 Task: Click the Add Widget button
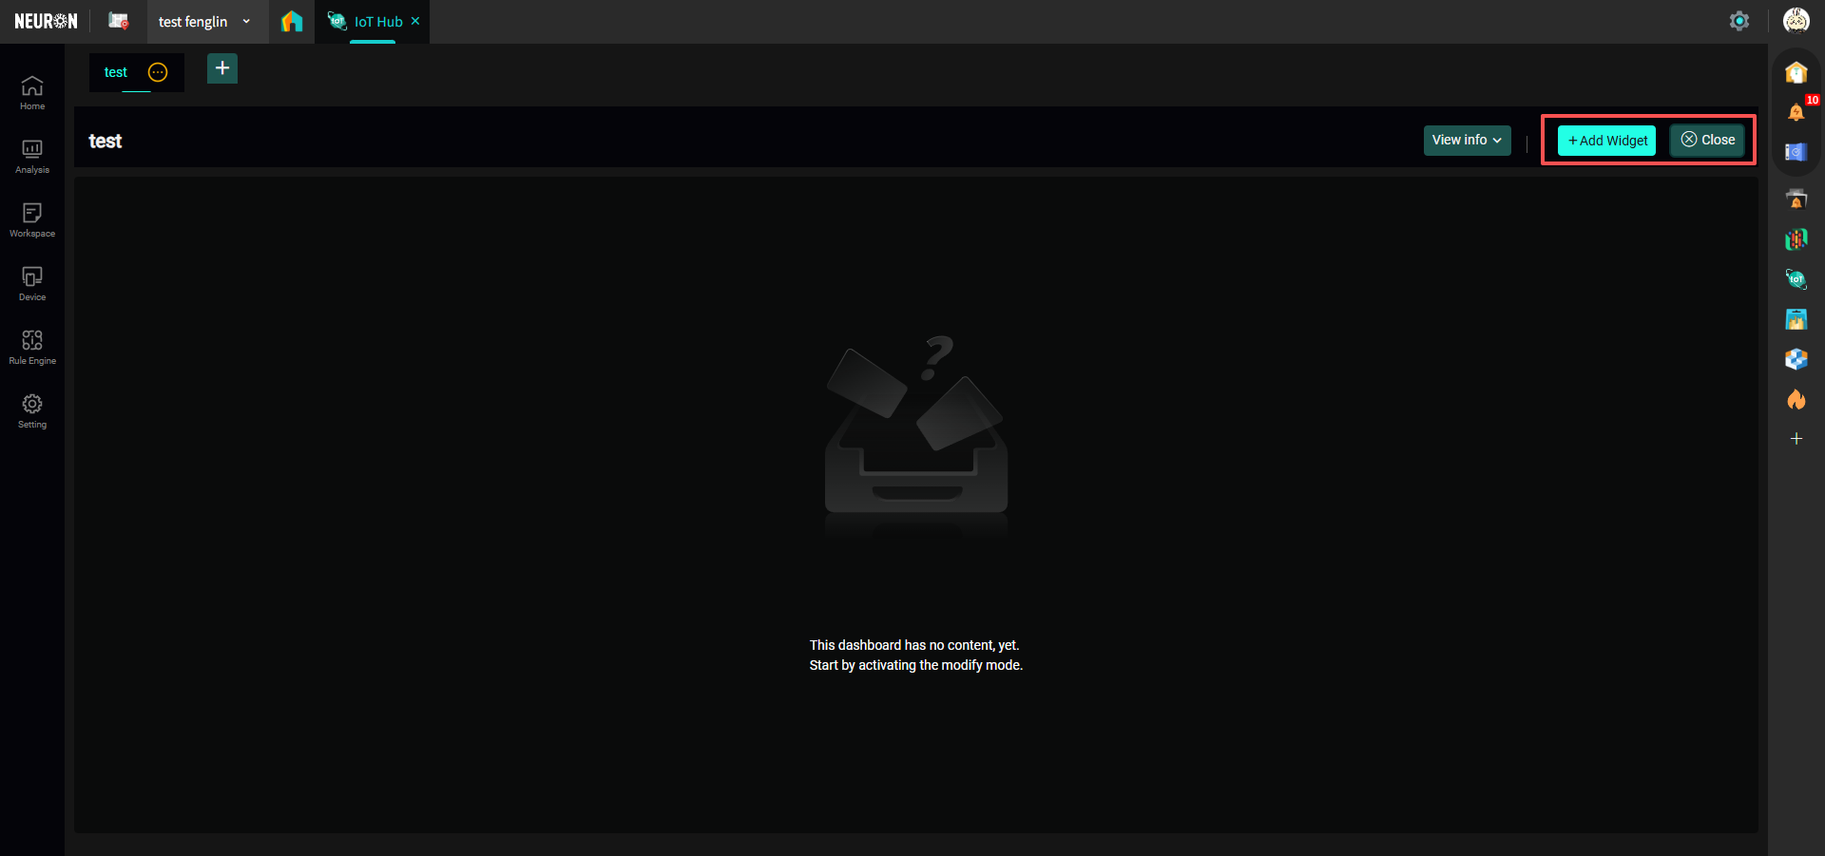pyautogui.click(x=1606, y=141)
